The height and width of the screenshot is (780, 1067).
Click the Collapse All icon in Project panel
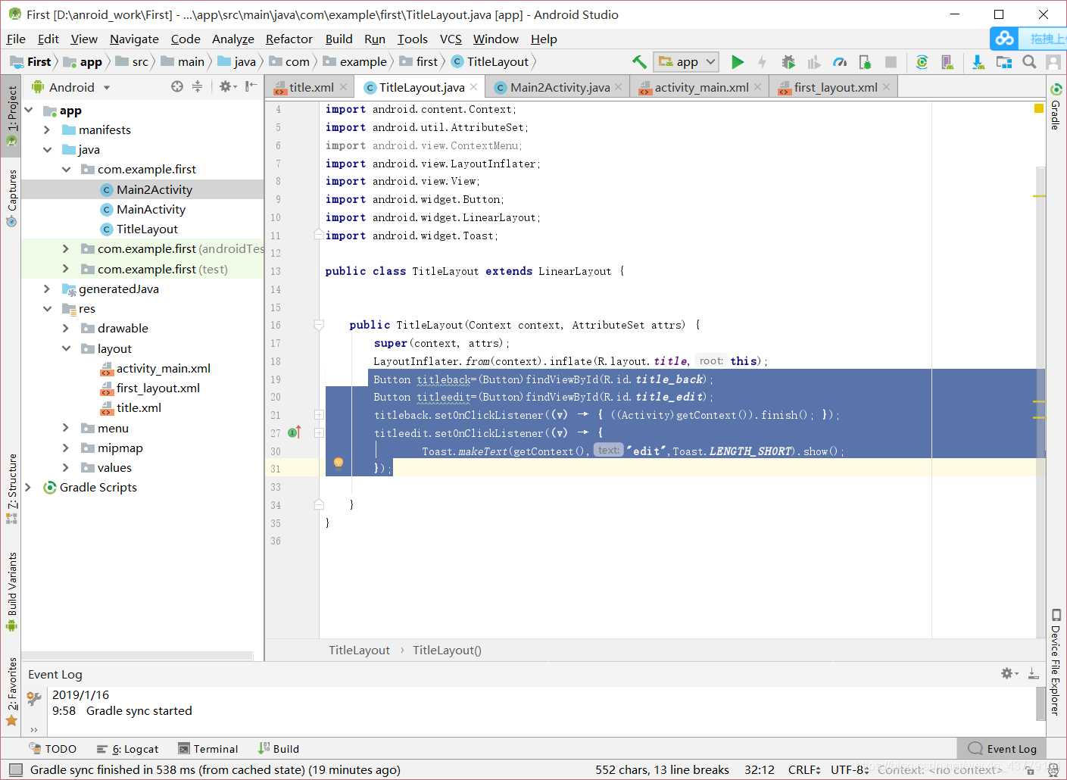197,87
